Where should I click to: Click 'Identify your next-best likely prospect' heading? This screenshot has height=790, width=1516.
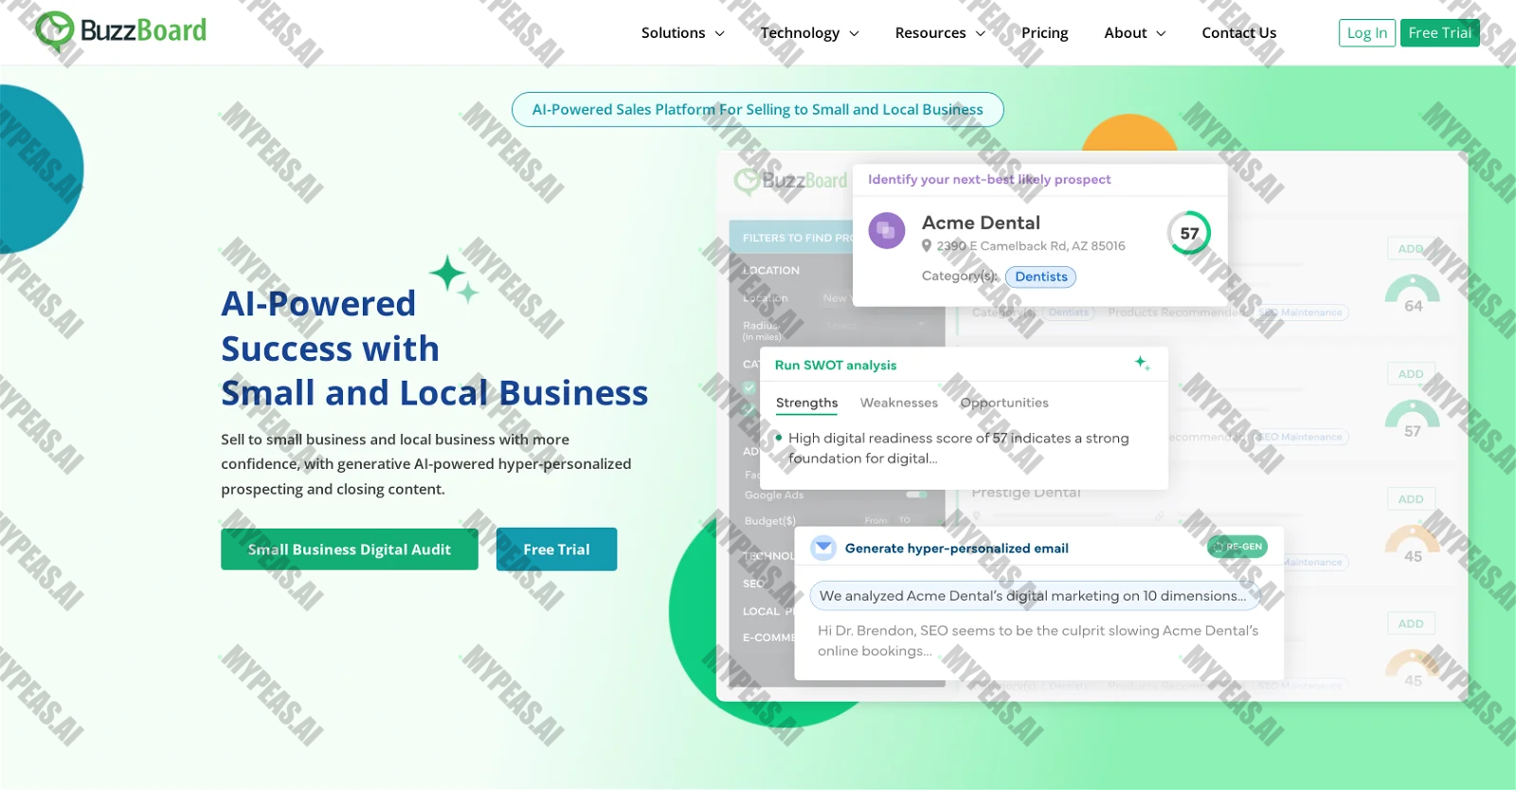coord(989,179)
